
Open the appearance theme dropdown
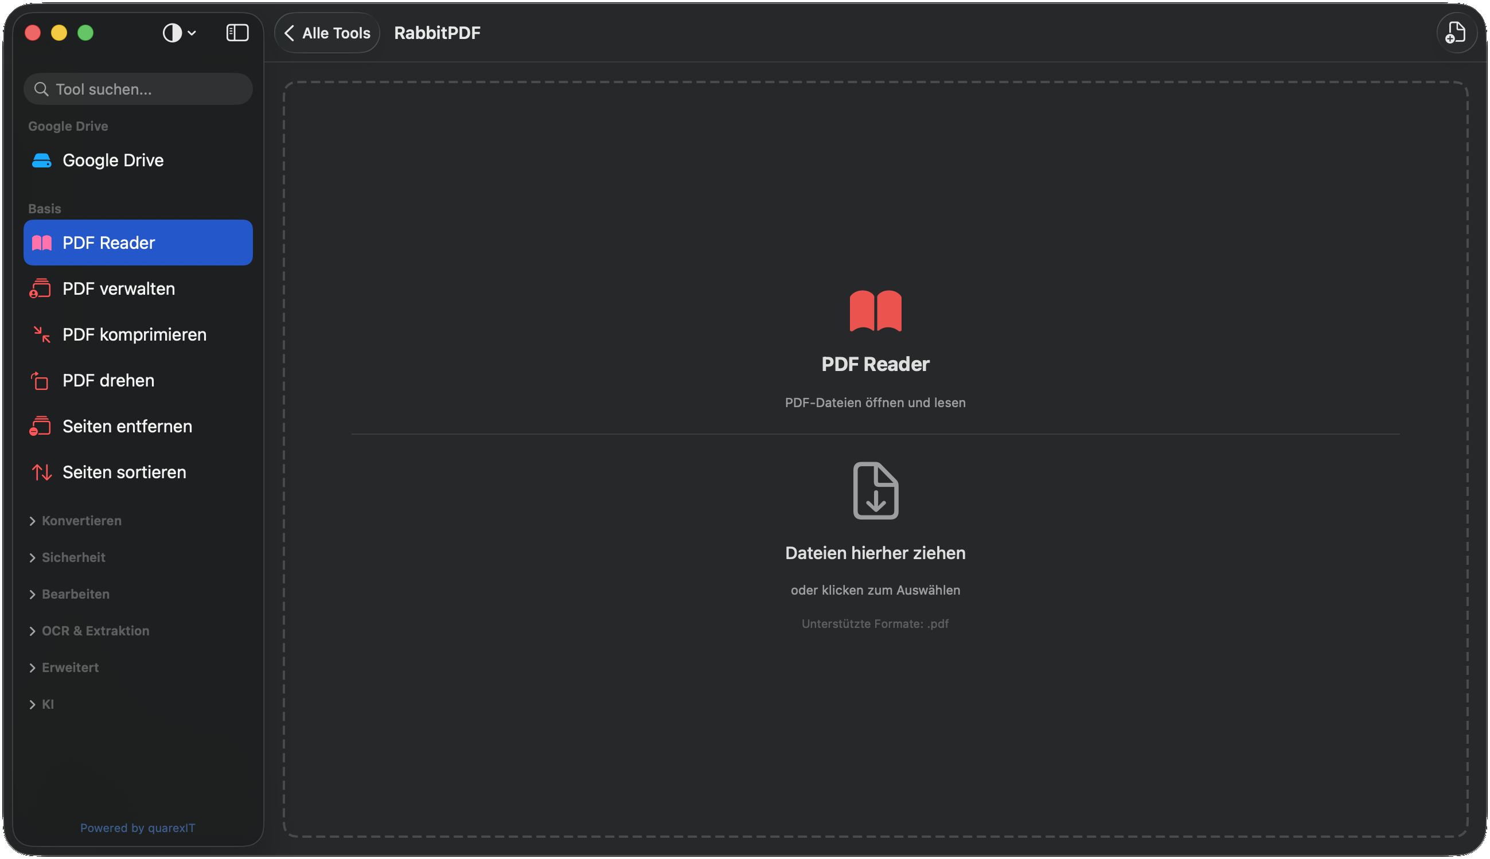point(179,33)
